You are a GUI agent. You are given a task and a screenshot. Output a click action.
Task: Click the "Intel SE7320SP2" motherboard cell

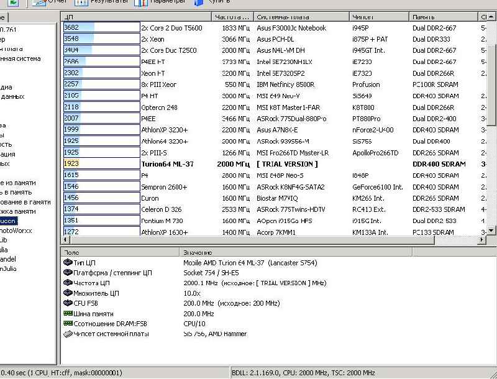click(x=281, y=73)
